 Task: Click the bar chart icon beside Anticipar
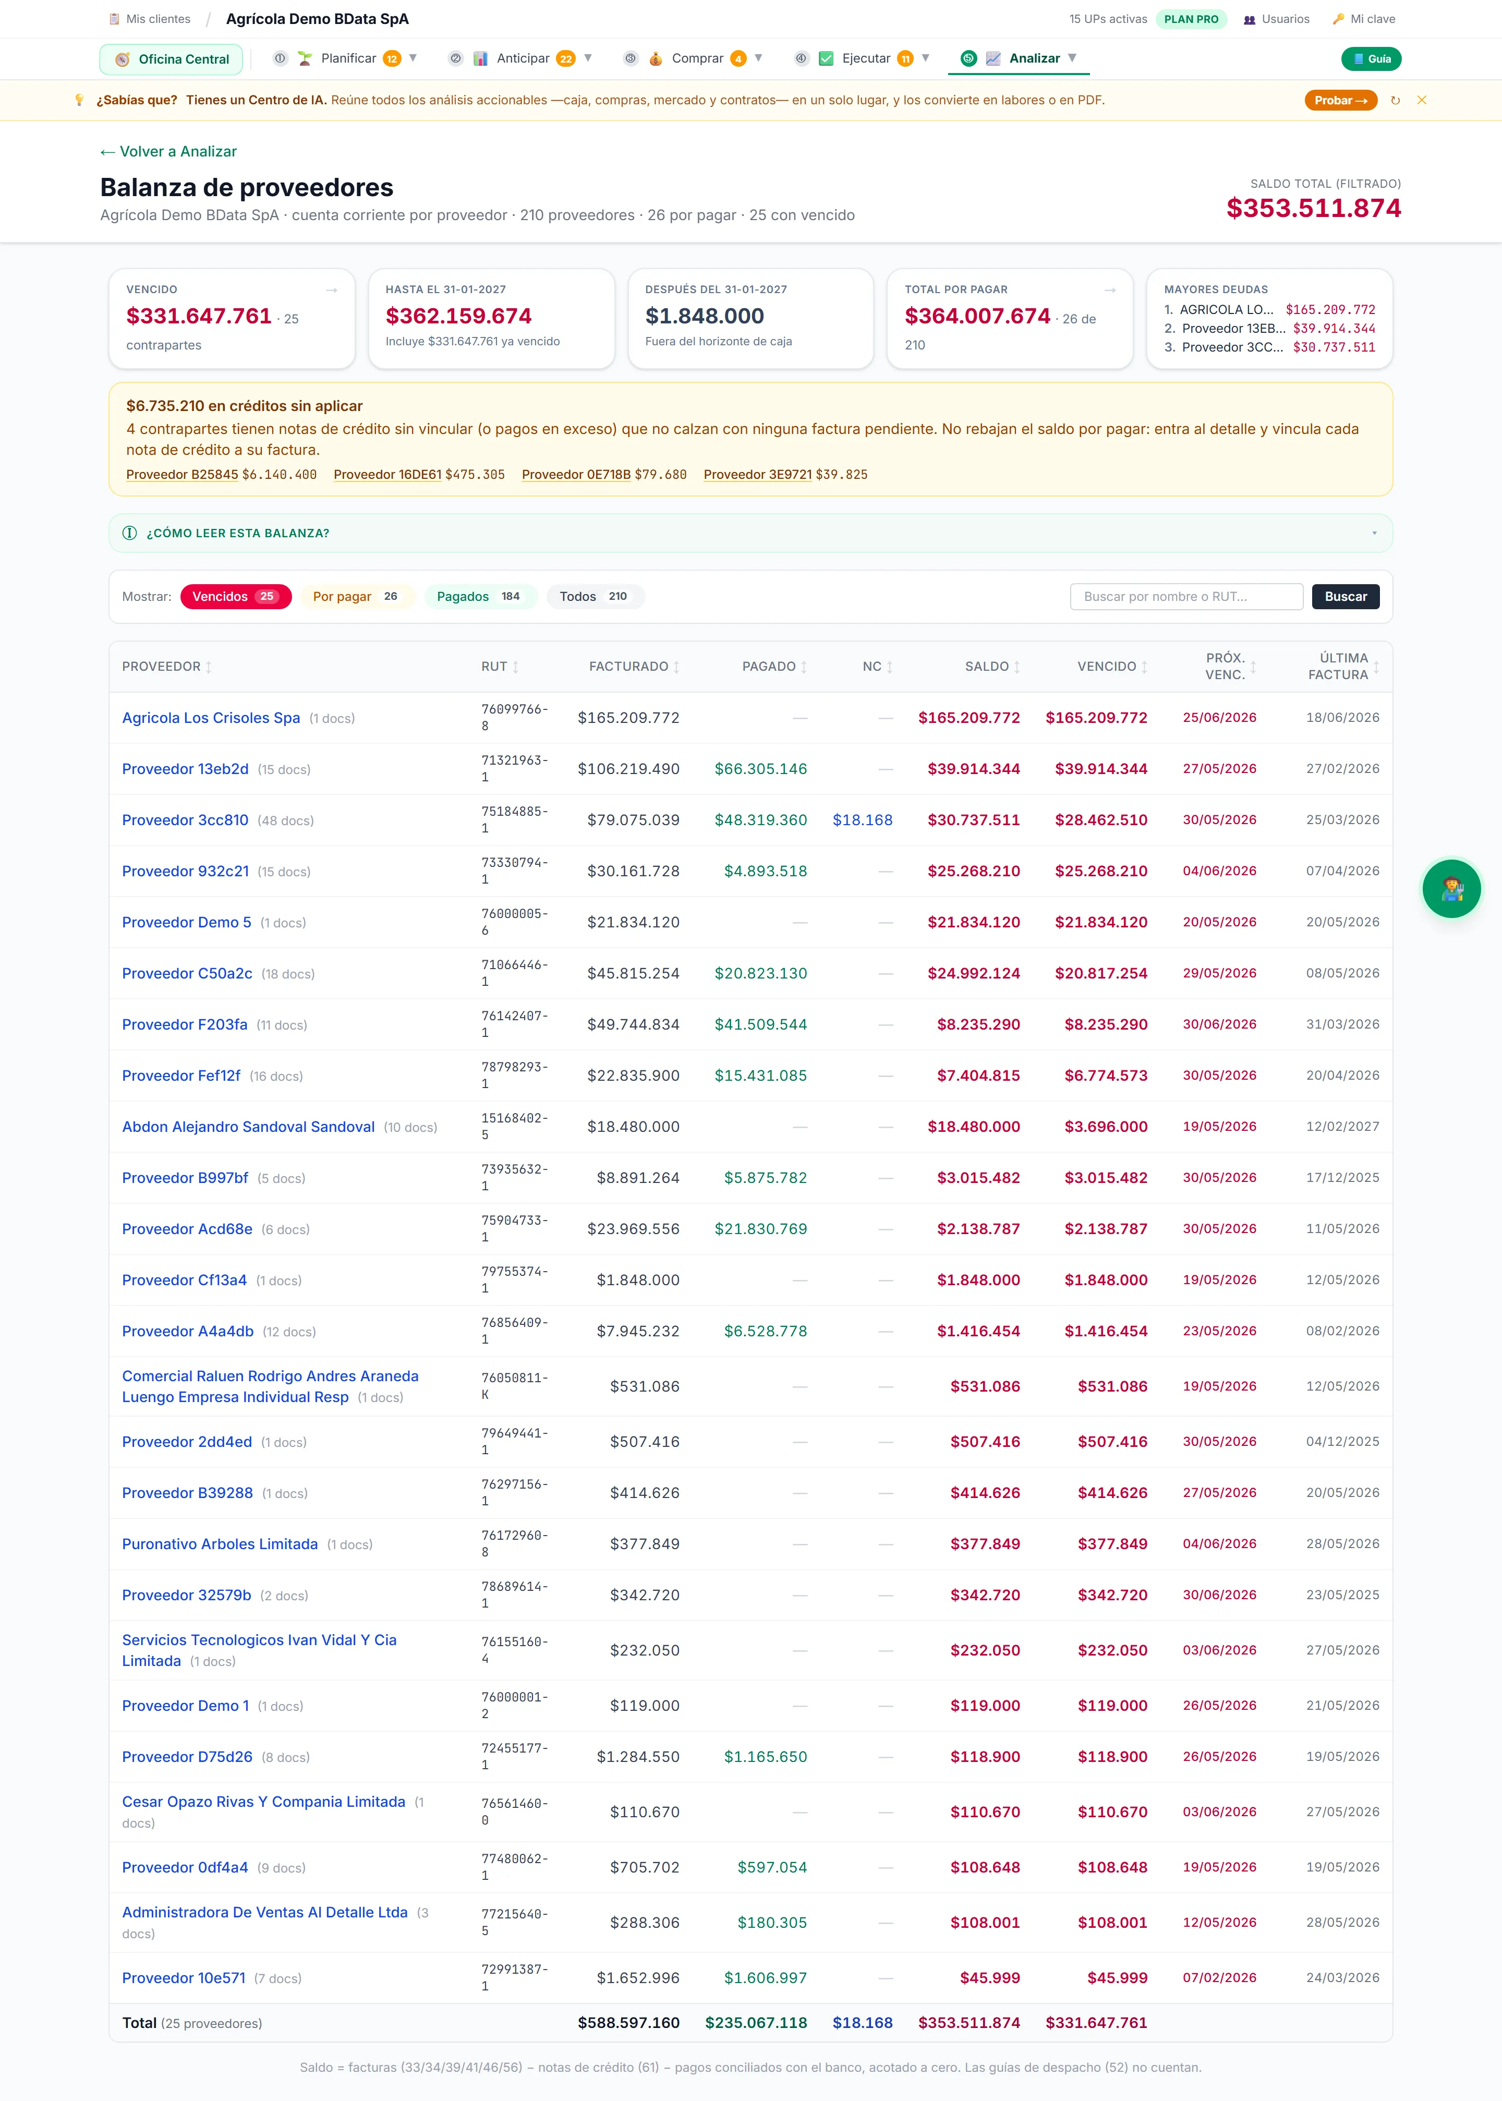pyautogui.click(x=480, y=58)
